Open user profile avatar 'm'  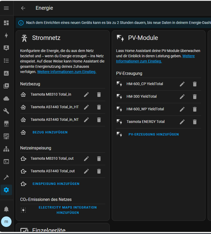click(x=6, y=222)
